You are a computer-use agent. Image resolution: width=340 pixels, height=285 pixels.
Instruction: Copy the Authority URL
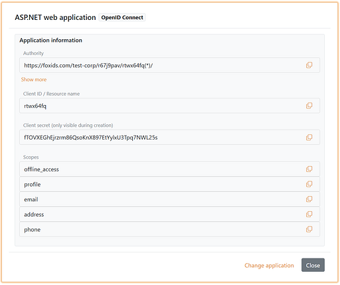(x=309, y=65)
